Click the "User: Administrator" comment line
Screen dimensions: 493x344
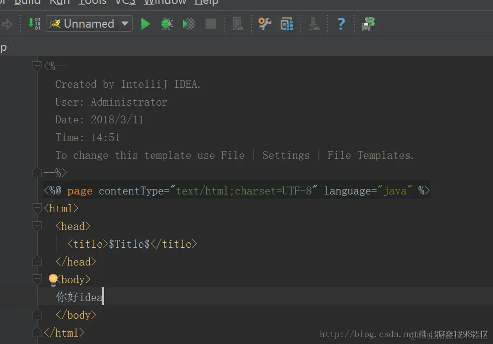[x=112, y=102]
